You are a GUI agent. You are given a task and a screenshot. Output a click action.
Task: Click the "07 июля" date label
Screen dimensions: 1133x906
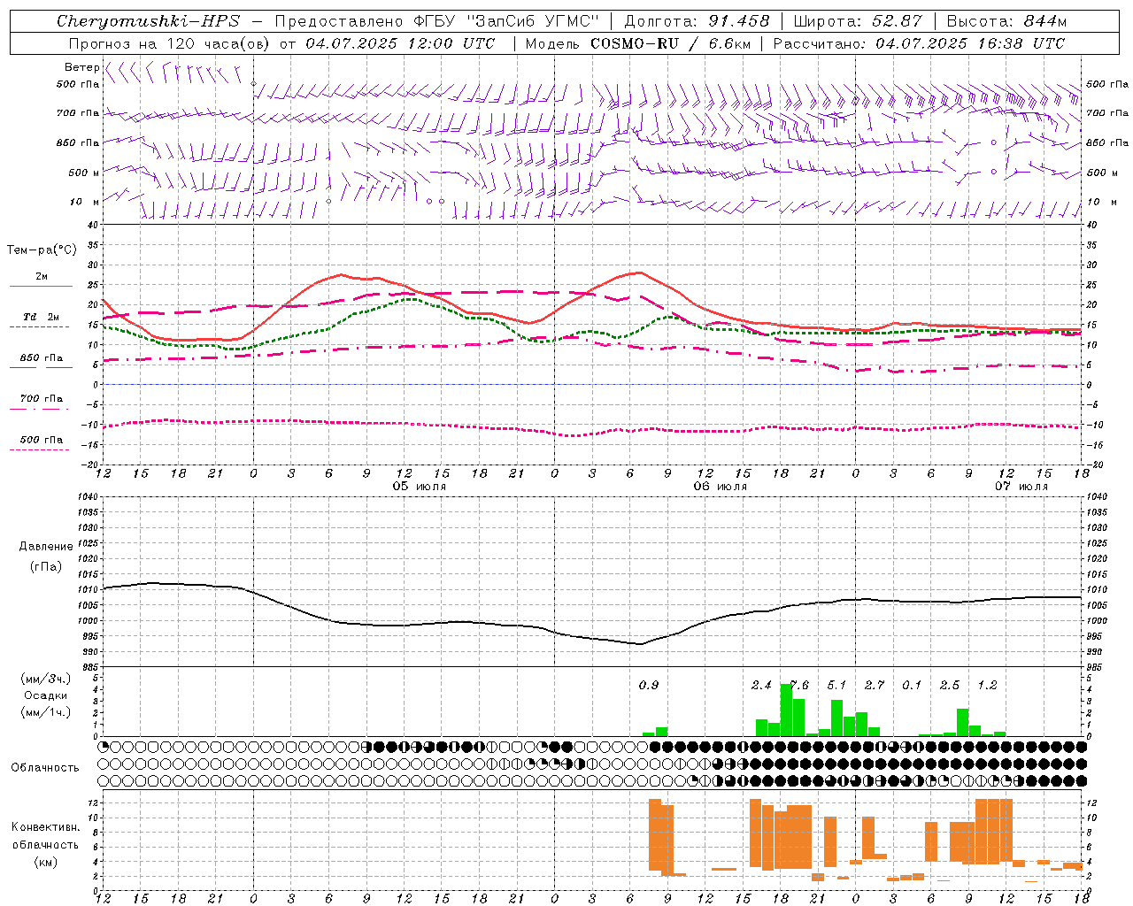coord(1021,487)
